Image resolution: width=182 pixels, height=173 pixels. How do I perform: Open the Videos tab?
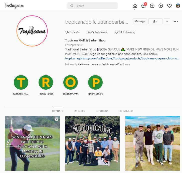click(x=102, y=111)
